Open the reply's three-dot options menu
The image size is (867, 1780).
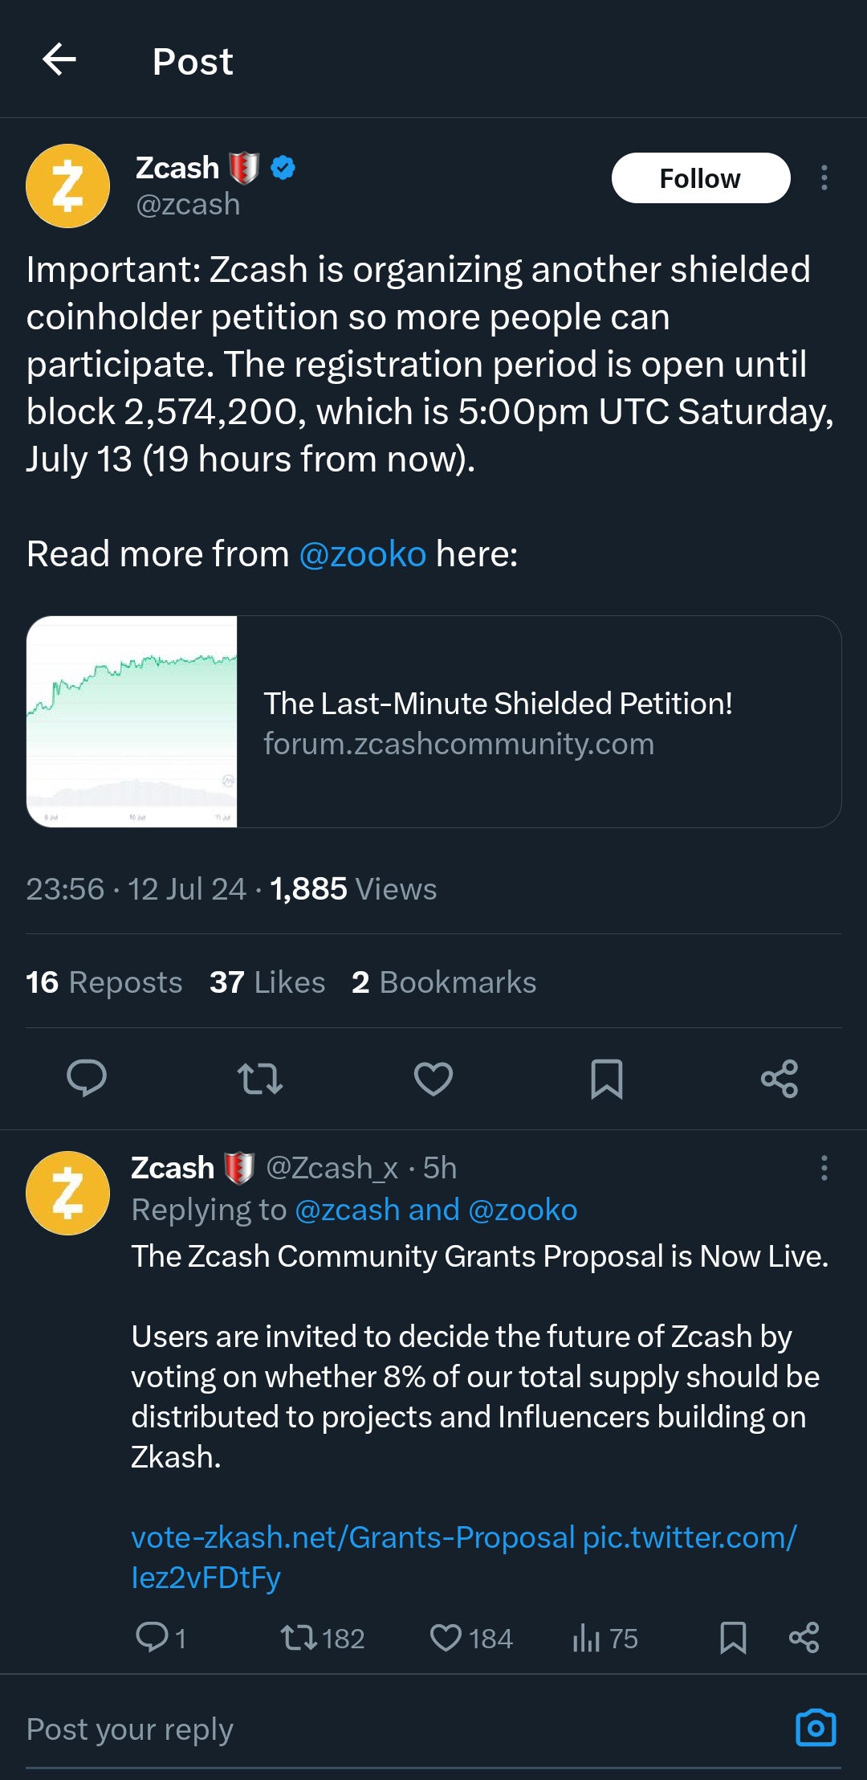(x=824, y=1168)
